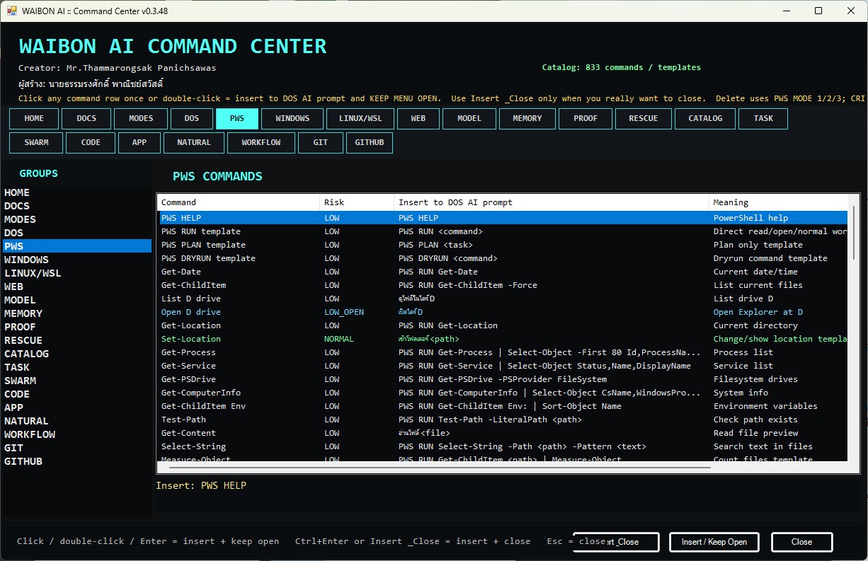Select the Get-Date command row
This screenshot has height=561, width=868.
pyautogui.click(x=503, y=272)
